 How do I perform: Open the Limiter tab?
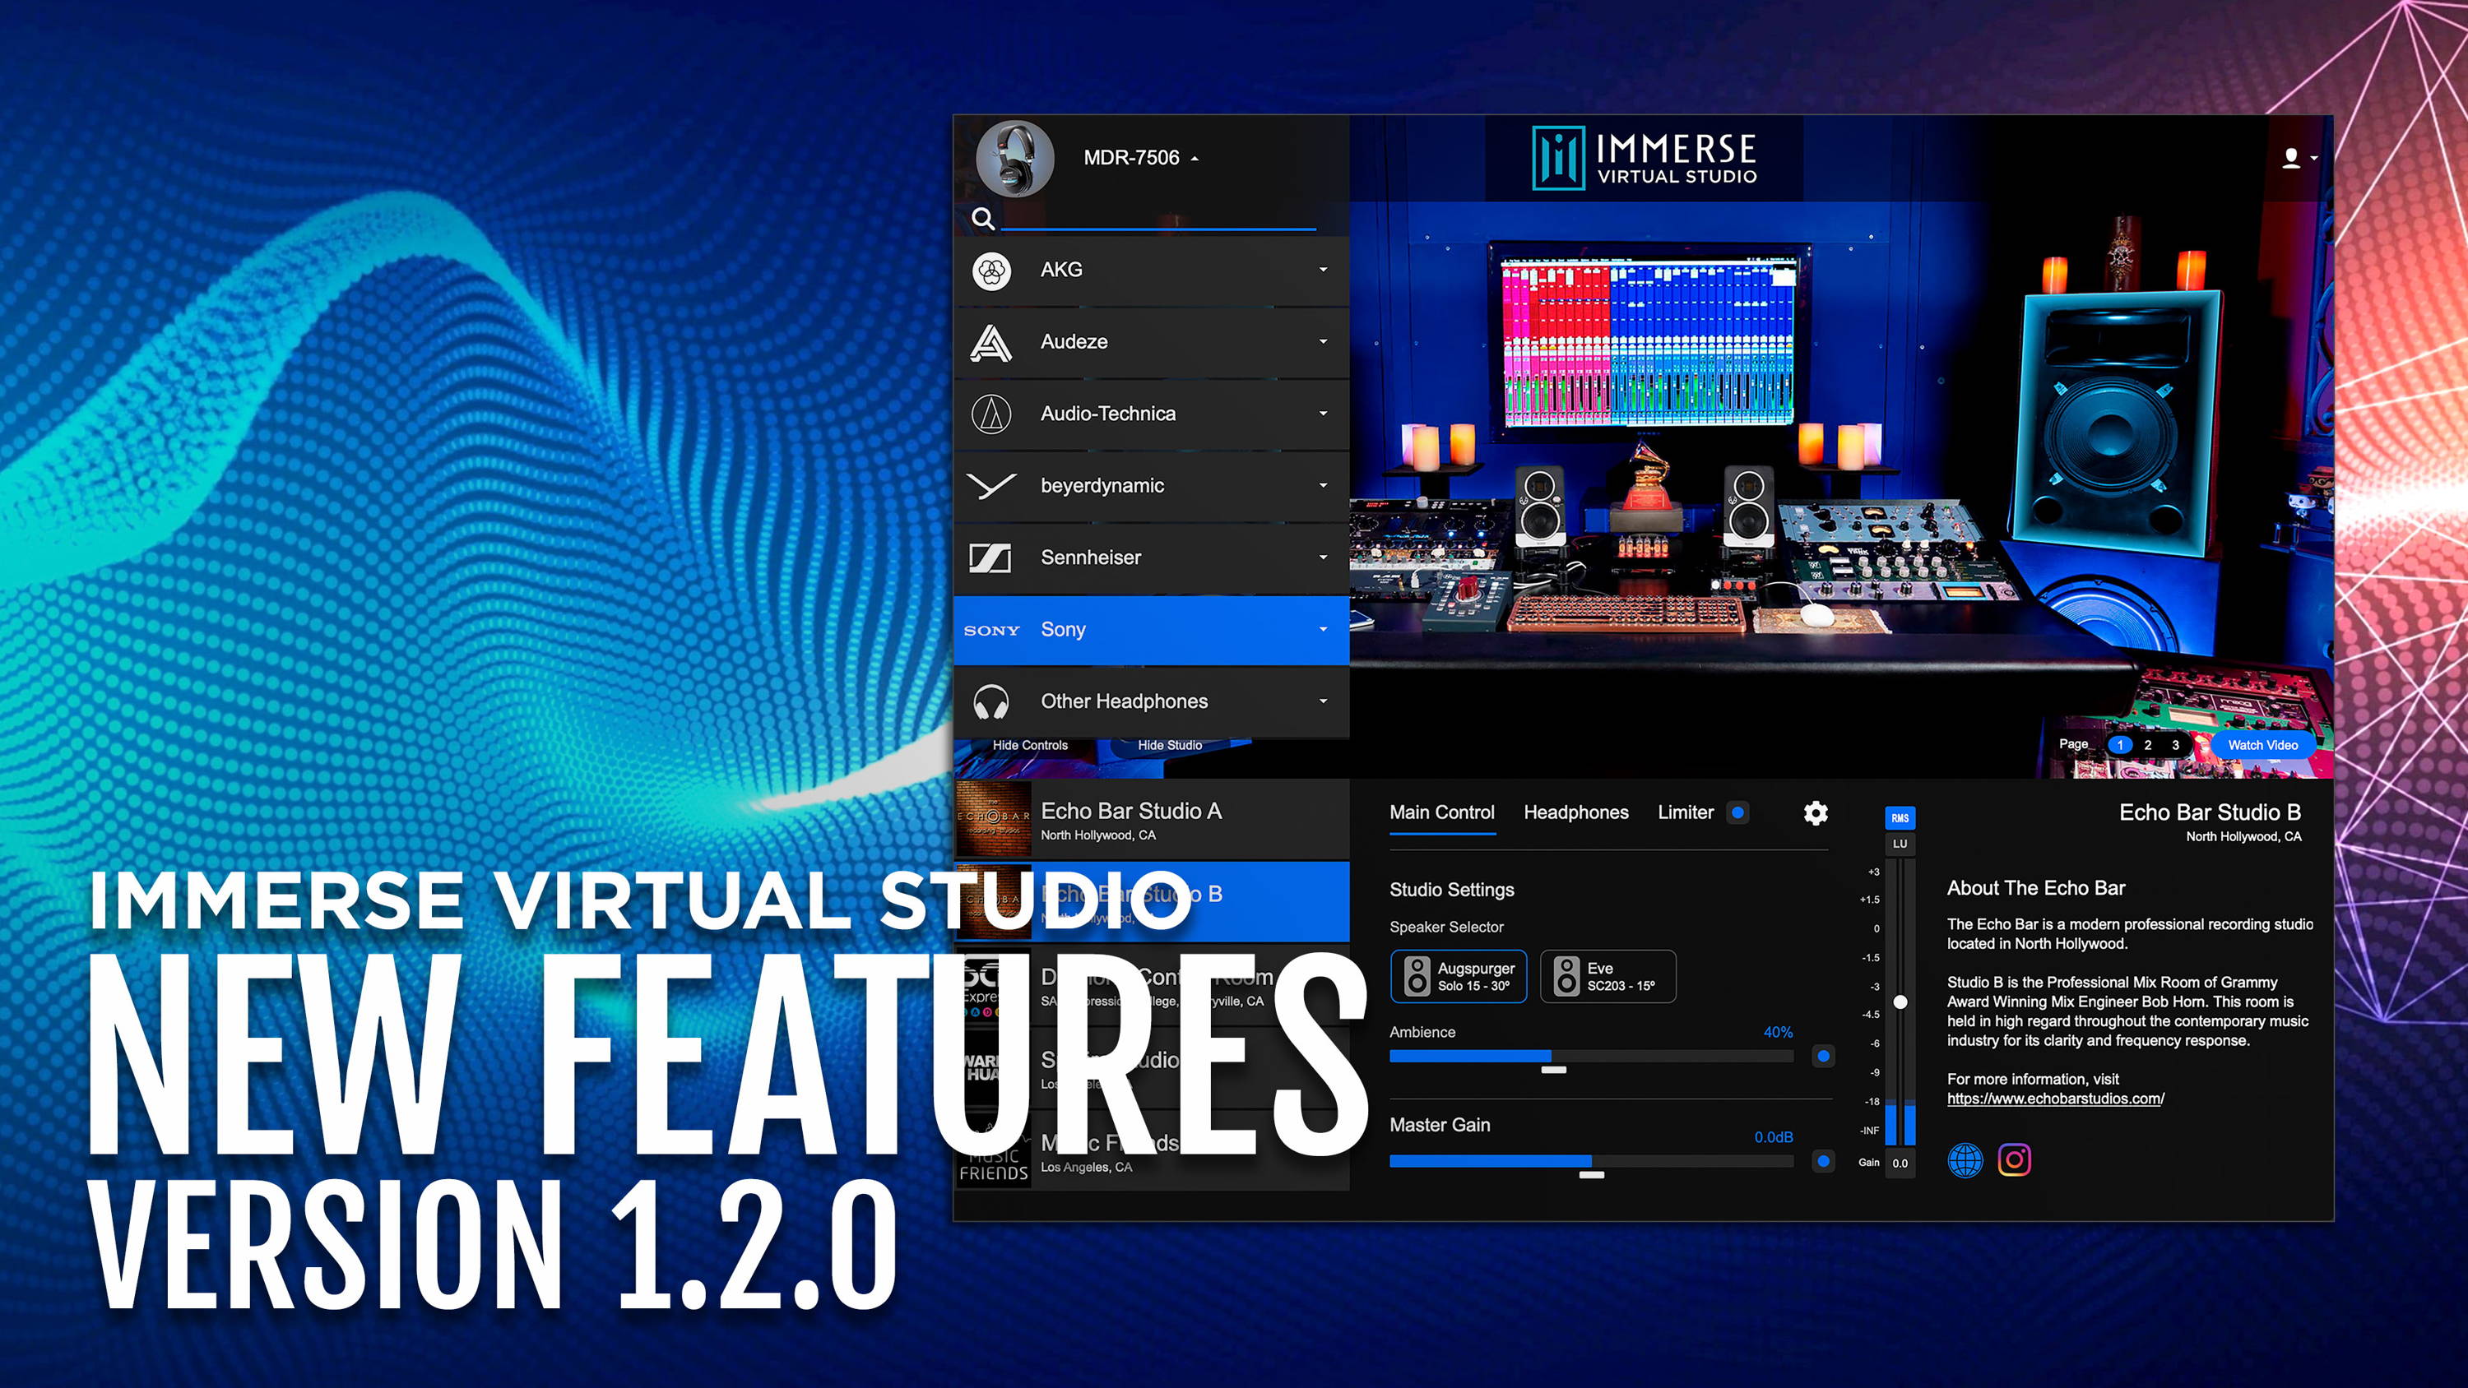point(1686,813)
